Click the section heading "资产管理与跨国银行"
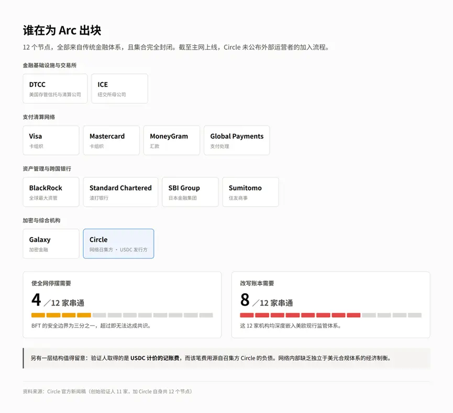 [x=47, y=169]
